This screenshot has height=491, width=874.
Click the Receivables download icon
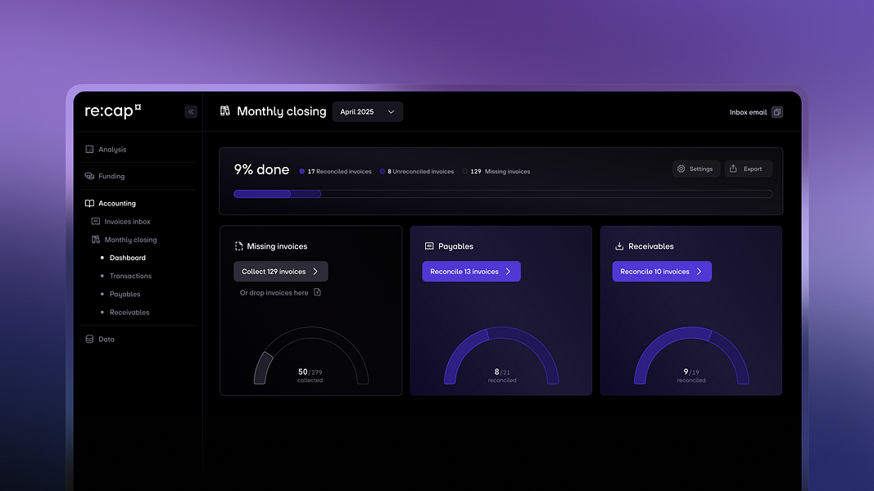pyautogui.click(x=619, y=246)
